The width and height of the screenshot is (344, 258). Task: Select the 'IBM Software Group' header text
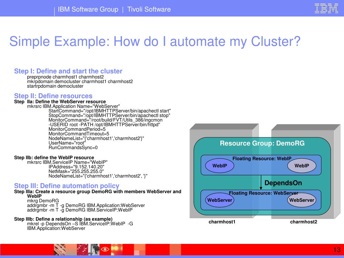pyautogui.click(x=88, y=9)
